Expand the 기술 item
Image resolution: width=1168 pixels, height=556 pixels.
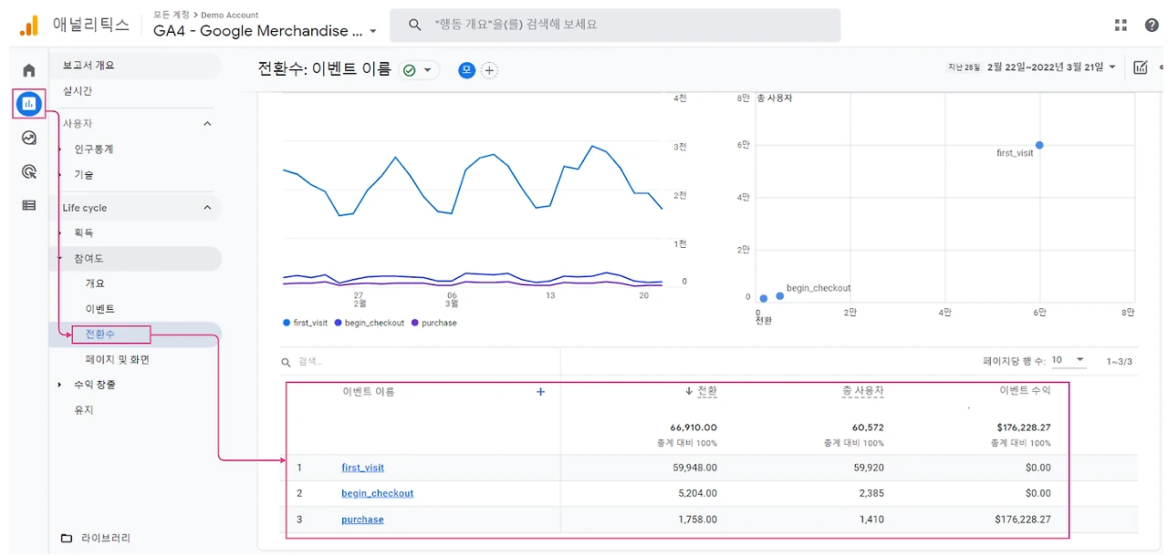click(x=60, y=174)
